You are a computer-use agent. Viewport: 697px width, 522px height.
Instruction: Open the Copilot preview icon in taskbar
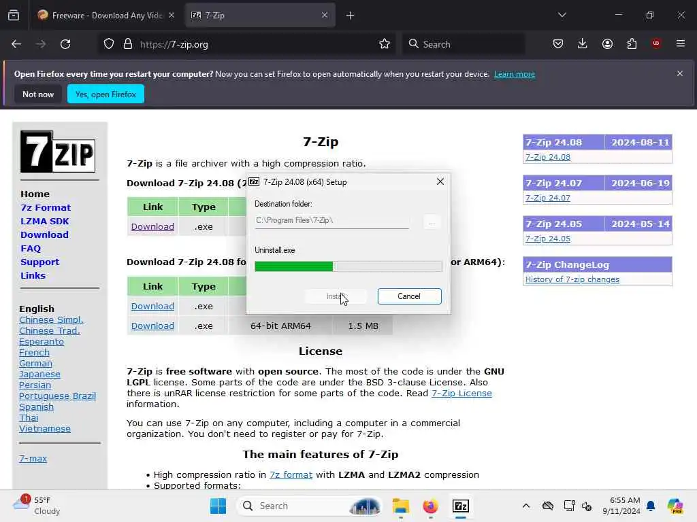pyautogui.click(x=675, y=506)
